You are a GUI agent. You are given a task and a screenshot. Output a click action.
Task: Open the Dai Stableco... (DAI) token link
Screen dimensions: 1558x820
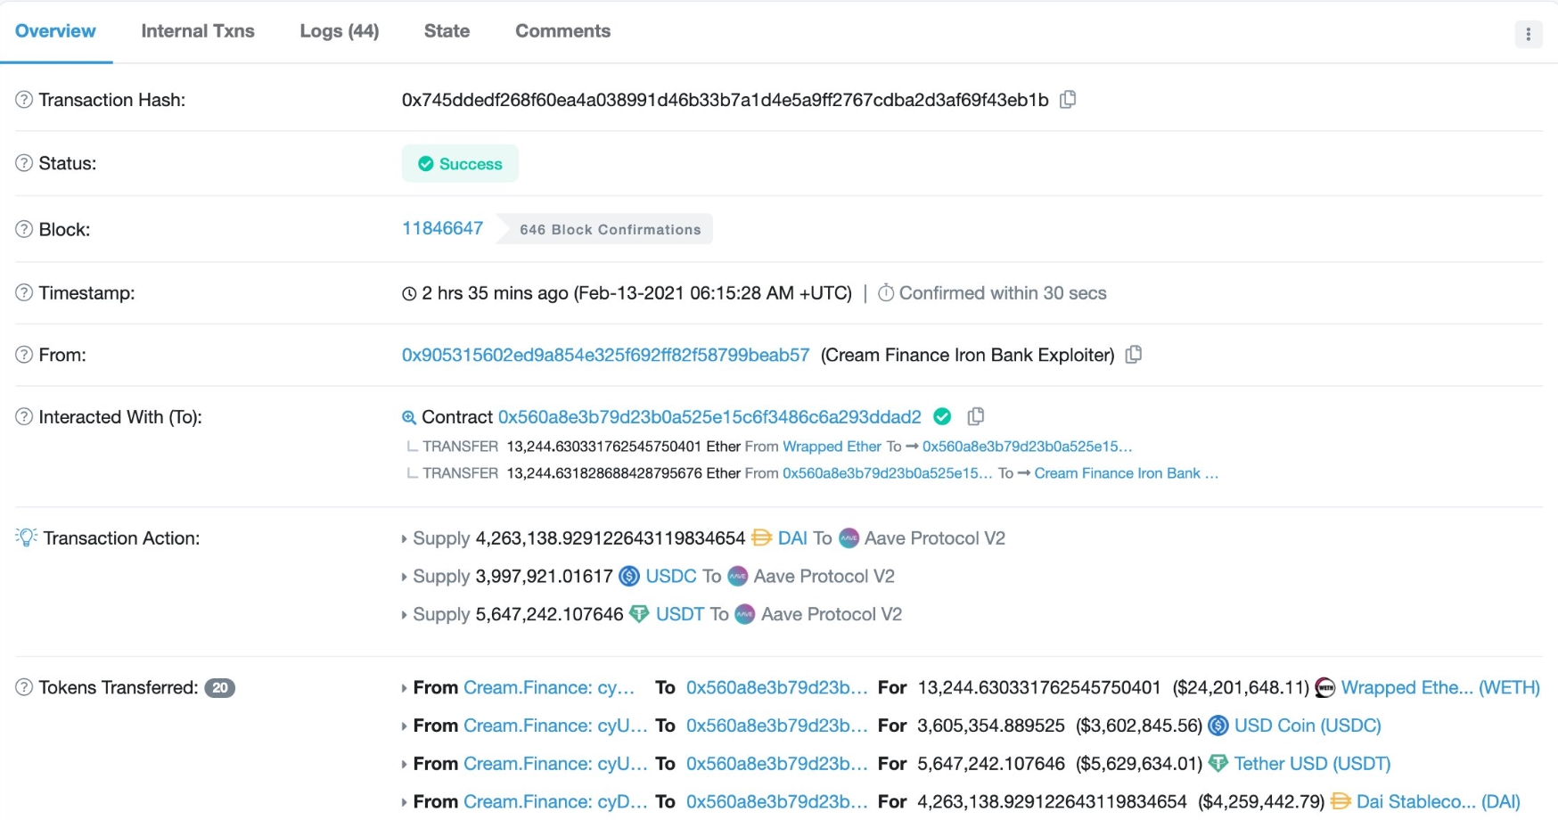[x=1438, y=801]
